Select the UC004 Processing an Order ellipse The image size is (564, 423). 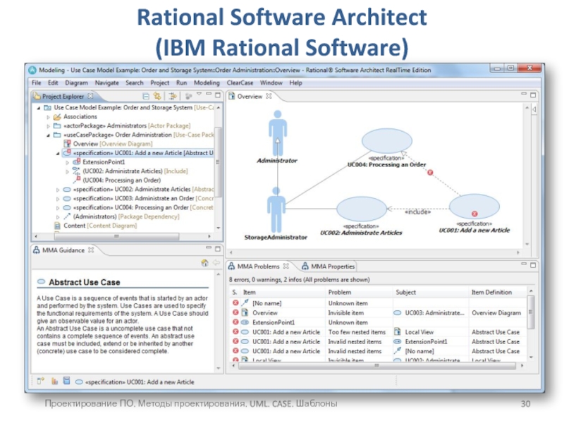coord(387,140)
